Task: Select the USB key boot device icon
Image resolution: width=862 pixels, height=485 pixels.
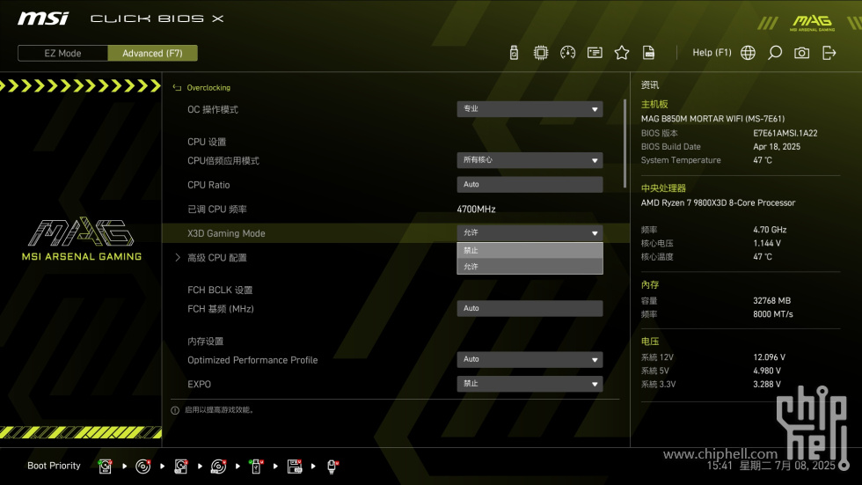Action: click(x=256, y=467)
